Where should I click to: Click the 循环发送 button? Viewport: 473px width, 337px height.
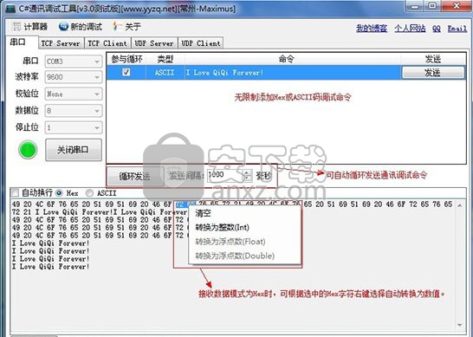[x=135, y=177]
